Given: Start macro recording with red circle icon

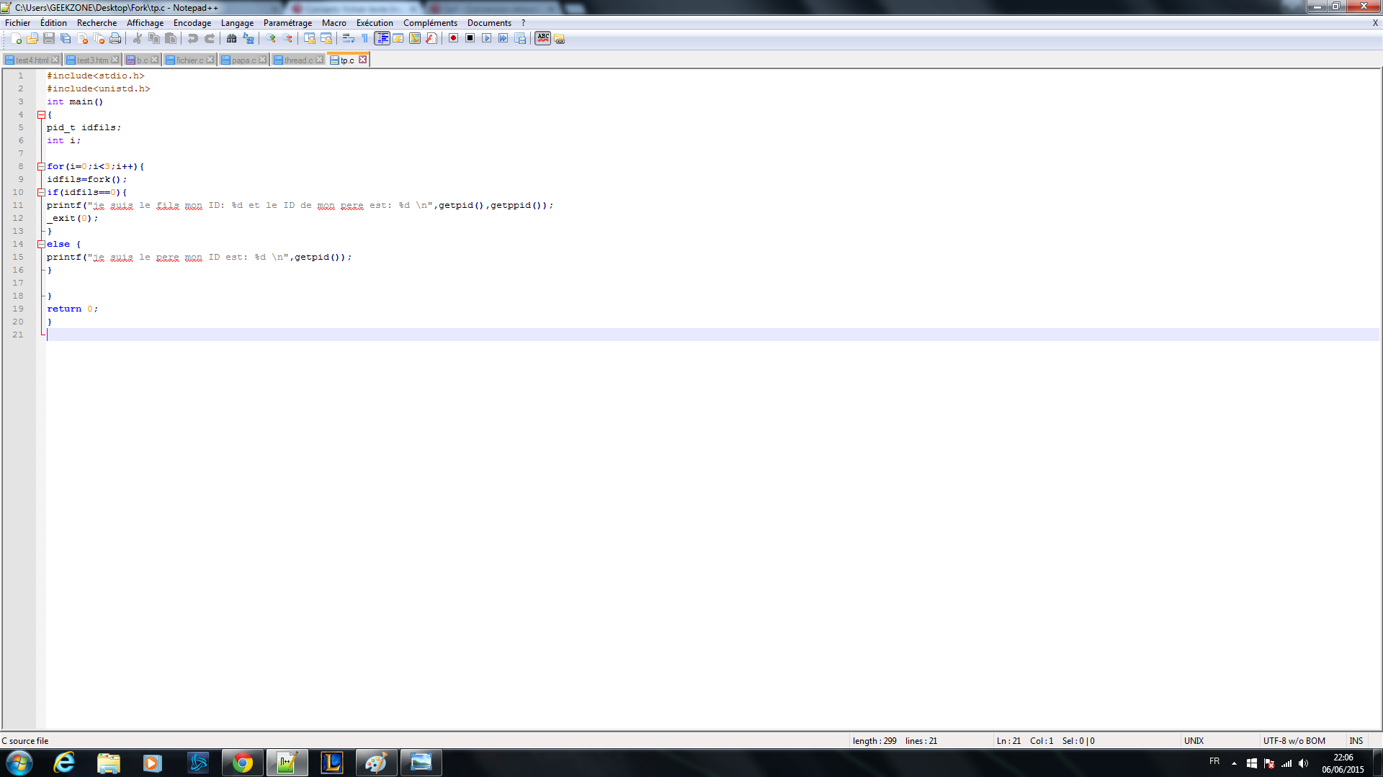Looking at the screenshot, I should point(453,39).
